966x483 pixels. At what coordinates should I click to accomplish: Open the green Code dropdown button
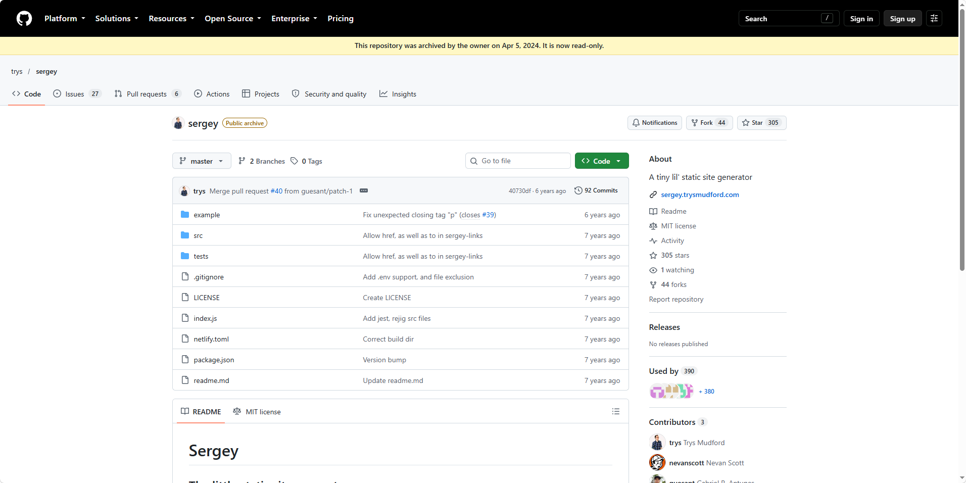602,161
